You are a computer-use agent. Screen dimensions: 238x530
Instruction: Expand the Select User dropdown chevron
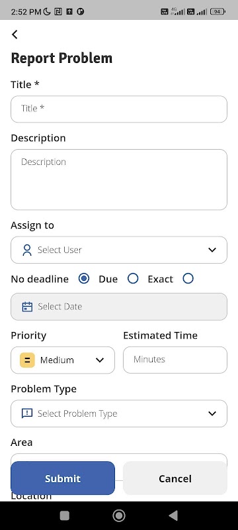click(x=212, y=250)
